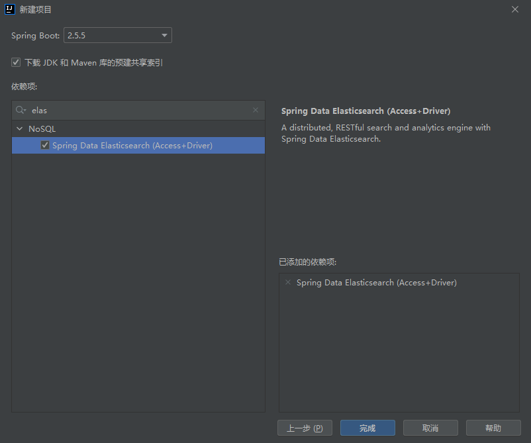Click the dependency description text about RESTful search
This screenshot has width=531, height=443.
pyautogui.click(x=386, y=133)
